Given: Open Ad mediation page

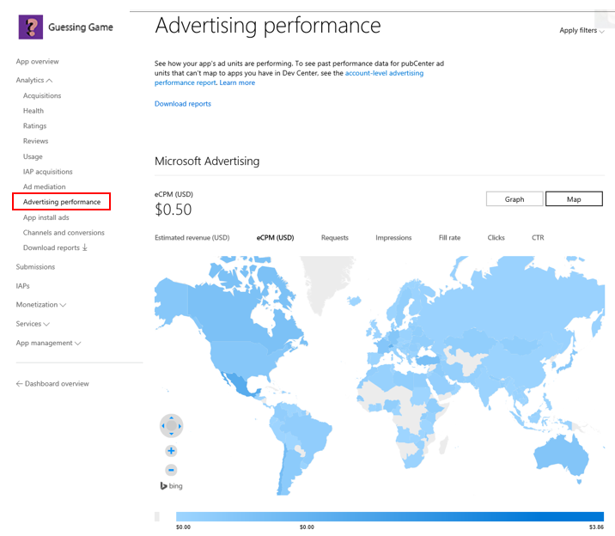Looking at the screenshot, I should click(x=45, y=187).
